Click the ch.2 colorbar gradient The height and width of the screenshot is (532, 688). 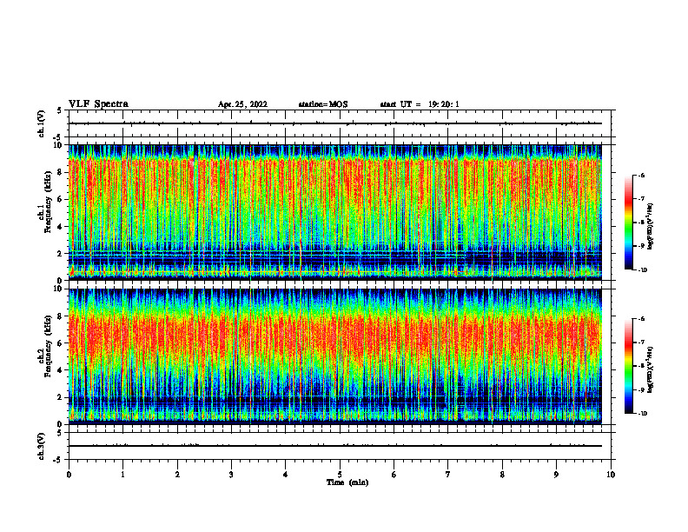click(628, 366)
